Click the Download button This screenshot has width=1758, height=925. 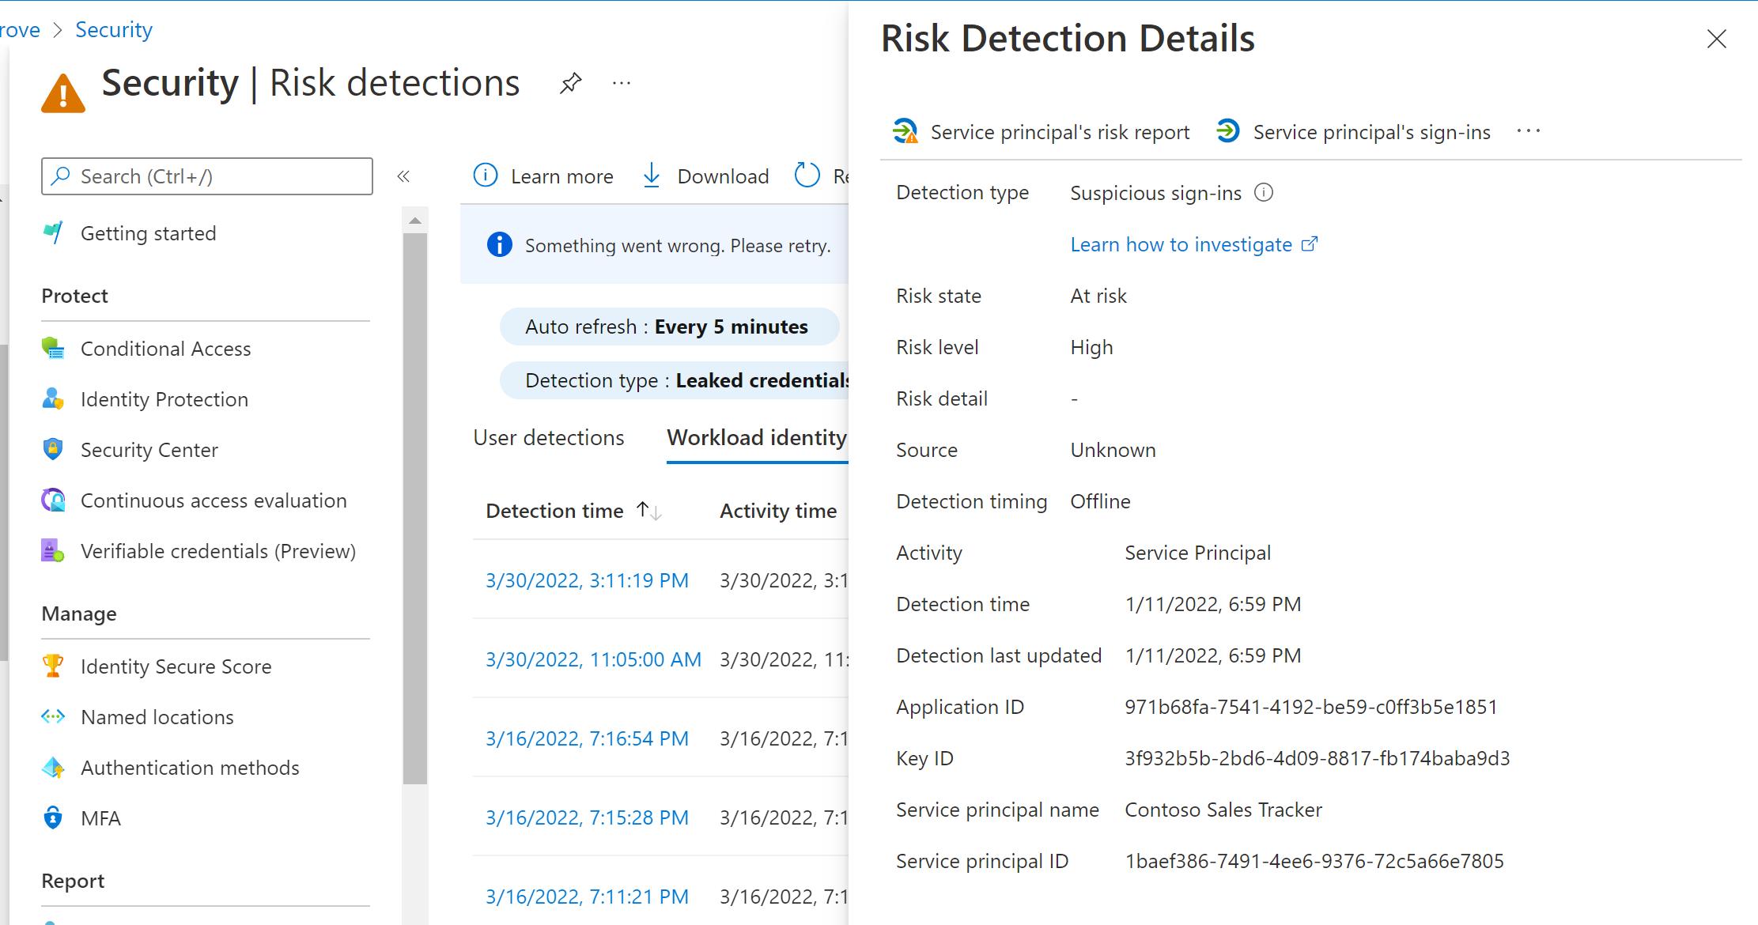click(705, 174)
